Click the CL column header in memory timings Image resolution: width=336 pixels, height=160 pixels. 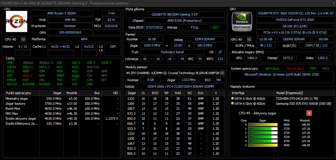point(143,93)
